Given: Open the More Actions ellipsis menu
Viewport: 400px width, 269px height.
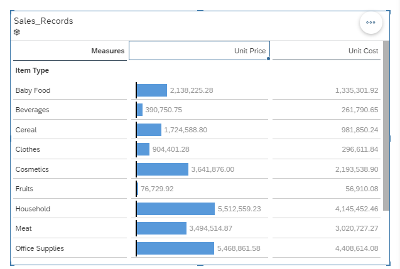Looking at the screenshot, I should (x=370, y=22).
